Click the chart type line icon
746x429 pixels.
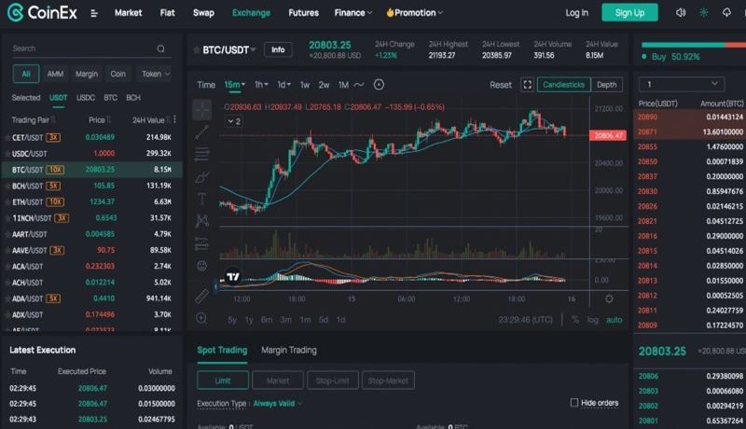click(x=359, y=85)
